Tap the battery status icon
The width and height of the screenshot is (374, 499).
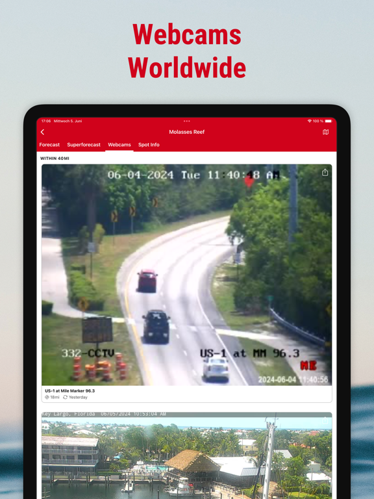coord(328,122)
